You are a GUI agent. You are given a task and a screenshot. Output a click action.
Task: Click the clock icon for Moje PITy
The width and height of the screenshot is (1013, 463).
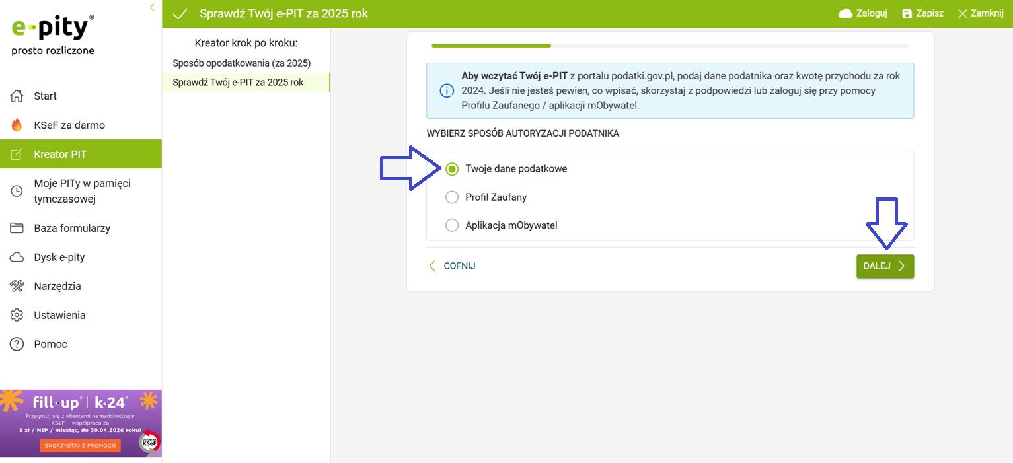(x=17, y=191)
